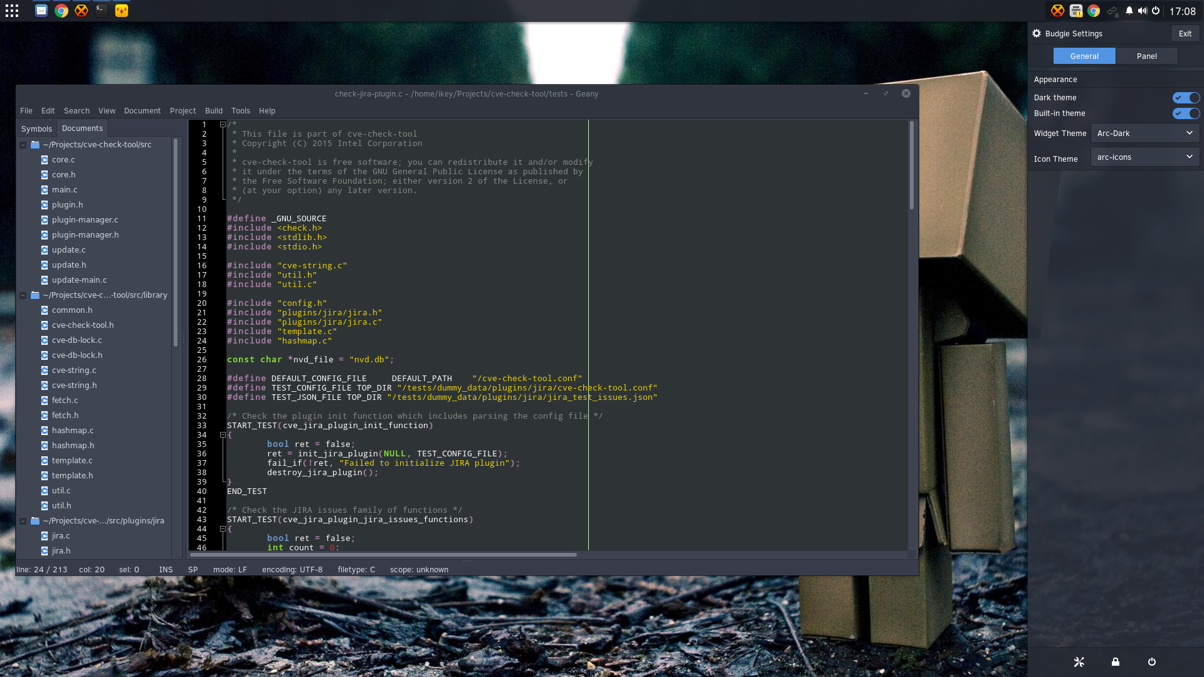Launch Chrome from the top panel launcher
The height and width of the screenshot is (677, 1204).
(61, 11)
